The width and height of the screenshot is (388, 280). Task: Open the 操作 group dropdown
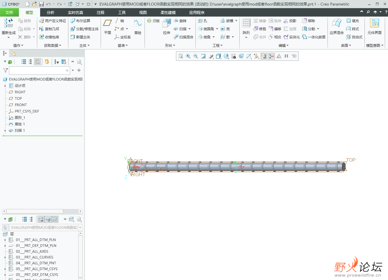18,46
